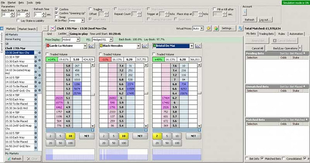Open the Virtual Prices Auto dropdown
This screenshot has width=310, height=163.
(201, 29)
